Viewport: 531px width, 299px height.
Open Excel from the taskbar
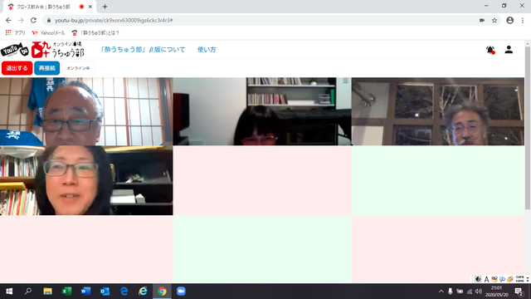point(66,292)
